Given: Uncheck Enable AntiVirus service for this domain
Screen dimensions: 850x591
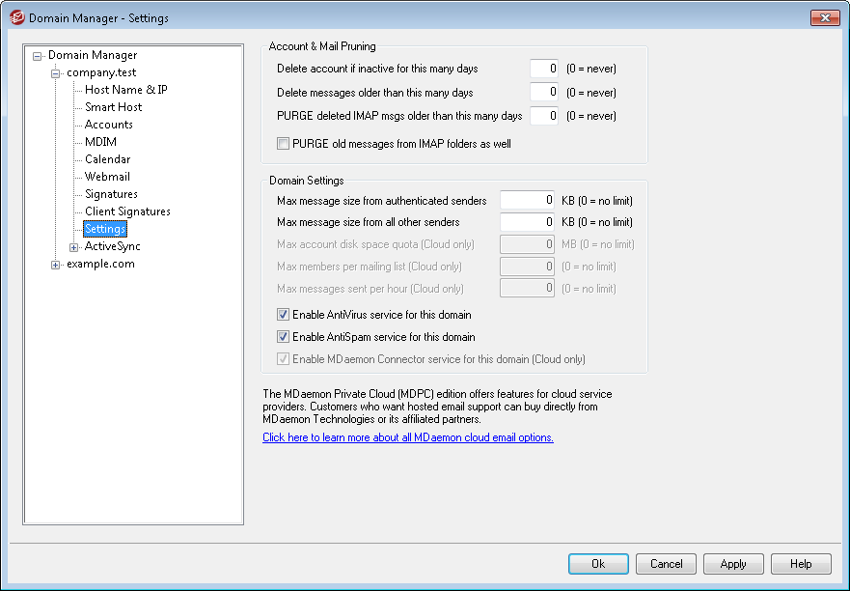Looking at the screenshot, I should coord(284,315).
